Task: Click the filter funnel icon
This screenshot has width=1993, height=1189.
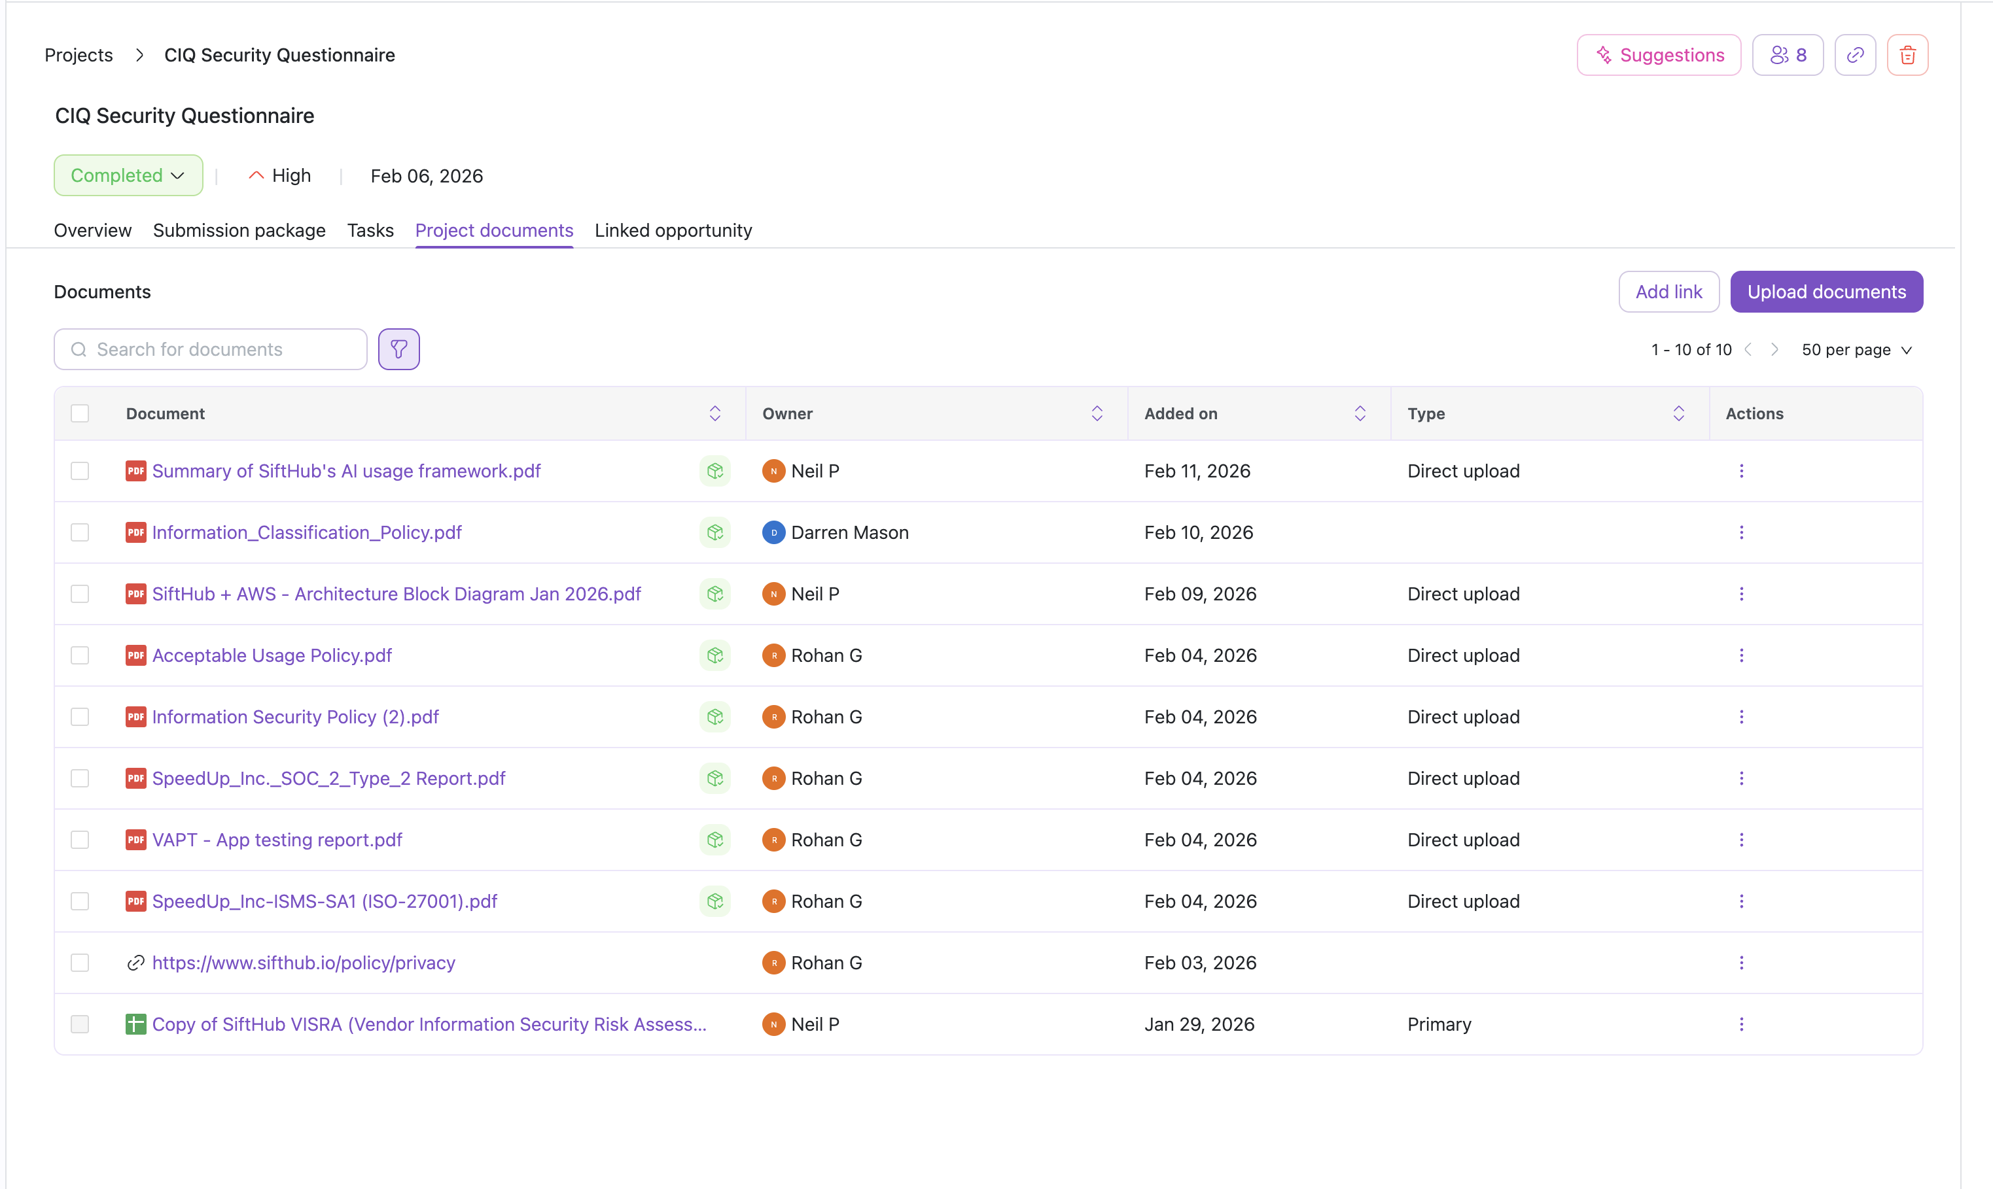Action: pos(398,349)
